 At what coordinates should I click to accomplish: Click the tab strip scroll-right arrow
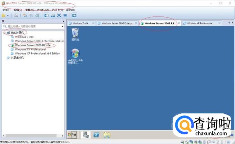point(233,23)
